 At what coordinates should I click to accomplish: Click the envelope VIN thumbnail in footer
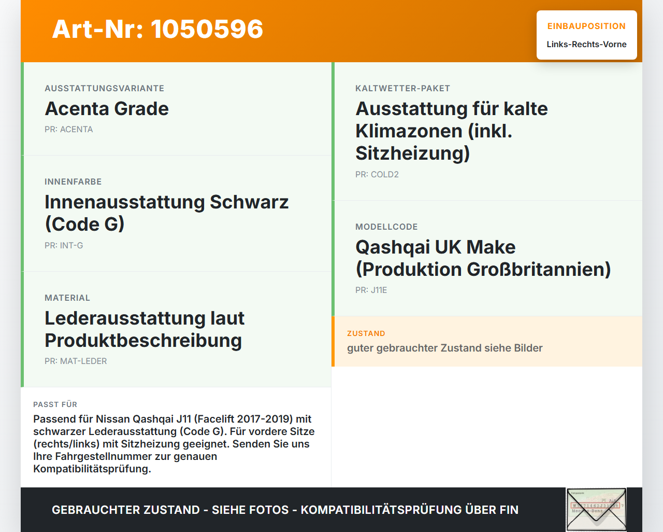point(596,510)
